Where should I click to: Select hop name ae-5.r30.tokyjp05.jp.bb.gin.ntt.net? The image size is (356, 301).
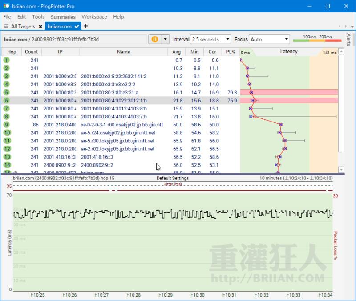[117, 141]
